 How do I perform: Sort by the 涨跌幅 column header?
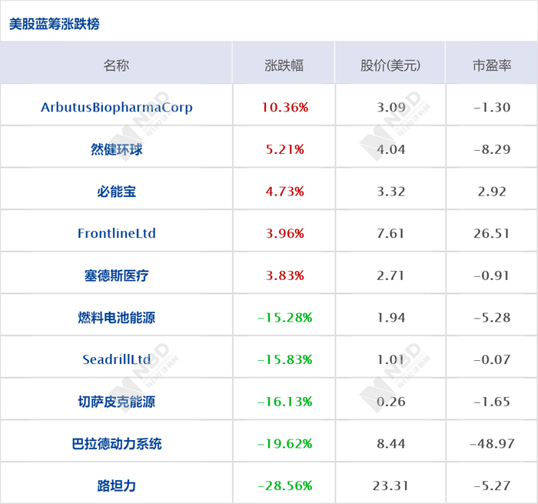pyautogui.click(x=284, y=65)
